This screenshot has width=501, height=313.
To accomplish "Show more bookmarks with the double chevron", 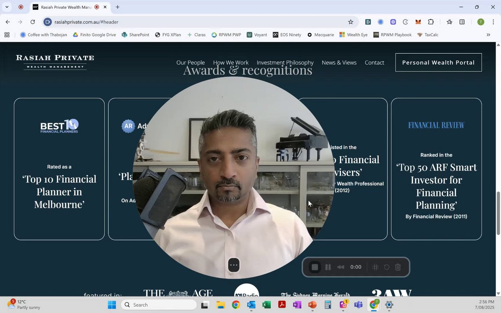I will point(488,35).
